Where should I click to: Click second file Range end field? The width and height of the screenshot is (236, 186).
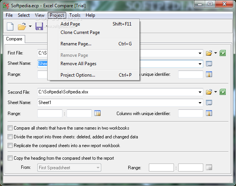79,113
